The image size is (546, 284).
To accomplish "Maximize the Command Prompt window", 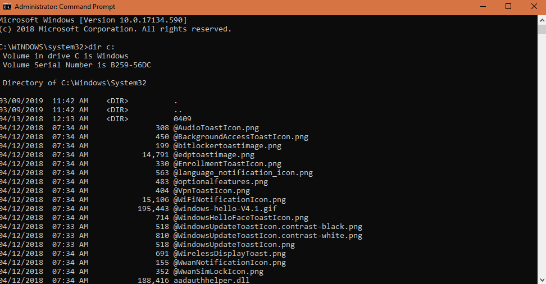I will pos(508,7).
